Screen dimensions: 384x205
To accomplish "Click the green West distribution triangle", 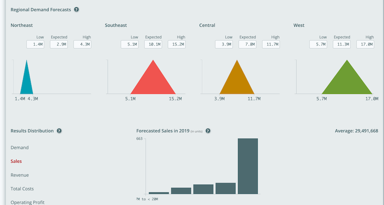I will click(347, 81).
